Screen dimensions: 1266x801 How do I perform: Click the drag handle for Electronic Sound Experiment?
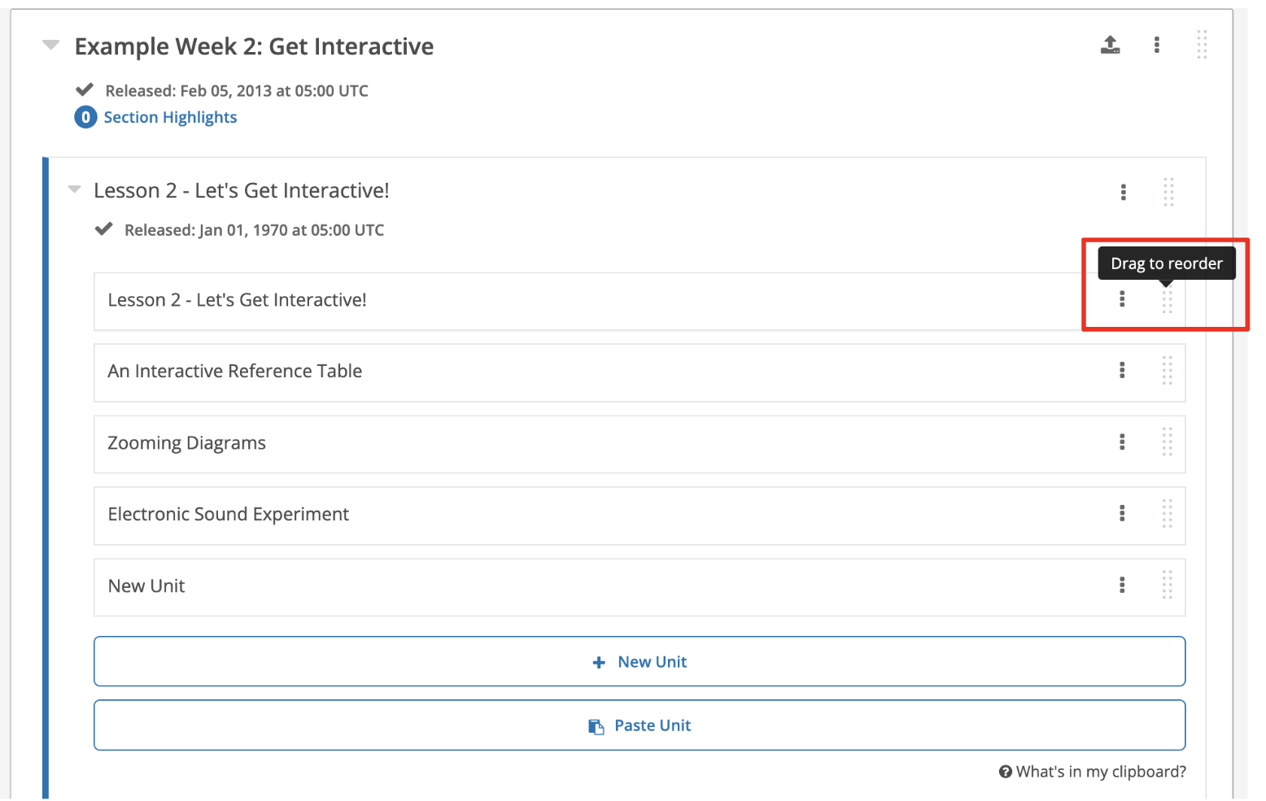click(1168, 514)
